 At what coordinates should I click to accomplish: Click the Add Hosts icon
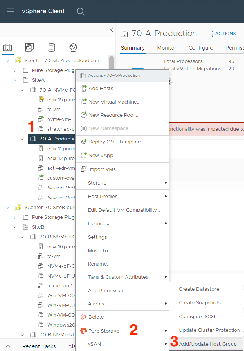pos(84,89)
